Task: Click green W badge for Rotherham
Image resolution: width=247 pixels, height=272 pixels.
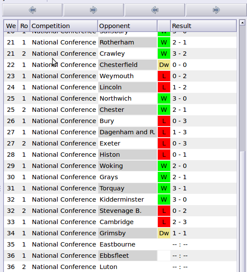Action: [164, 42]
